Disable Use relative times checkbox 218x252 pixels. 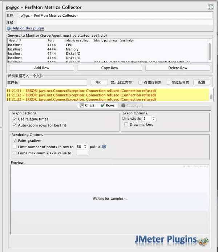(x=15, y=119)
